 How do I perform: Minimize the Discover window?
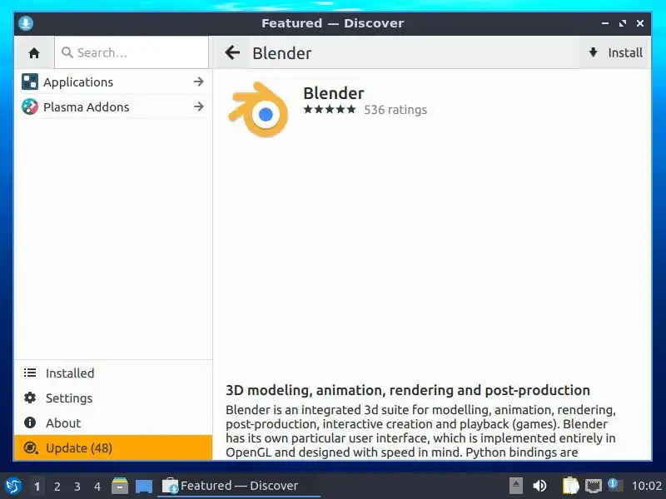pos(605,23)
